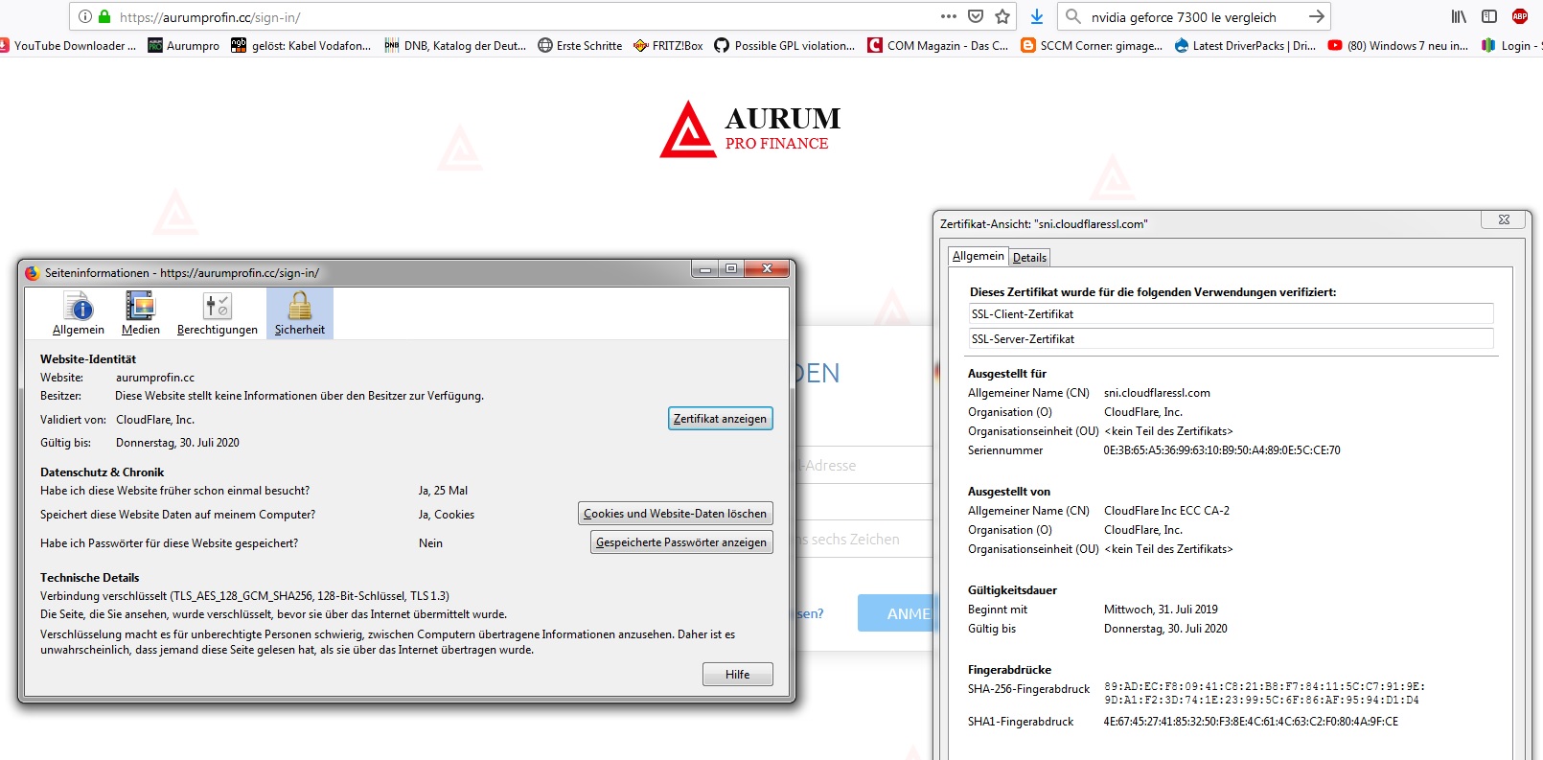The height and width of the screenshot is (760, 1543).
Task: Click CloudFlare Inc ECC CA-2 text
Action: tap(1166, 511)
